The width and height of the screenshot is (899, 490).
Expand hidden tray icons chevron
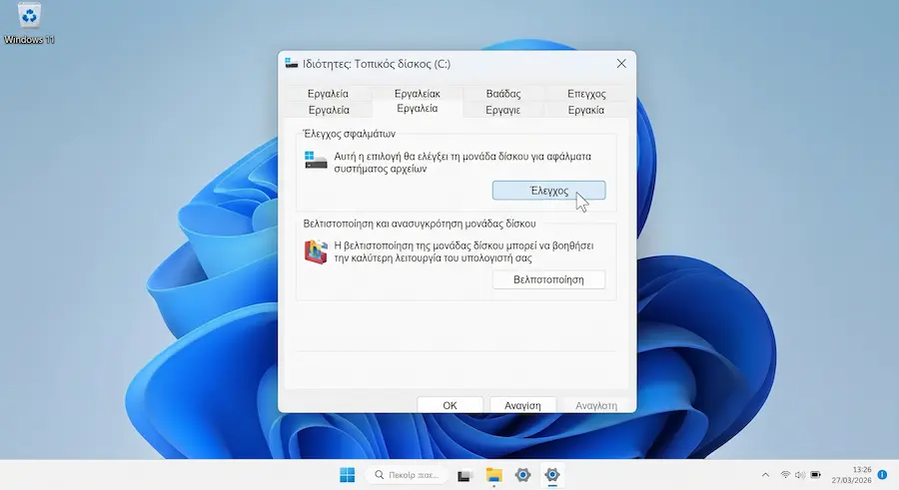coord(765,474)
